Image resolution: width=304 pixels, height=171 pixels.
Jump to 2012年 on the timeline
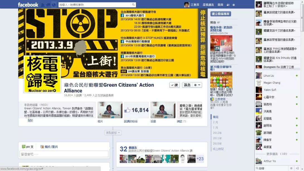(x=217, y=133)
